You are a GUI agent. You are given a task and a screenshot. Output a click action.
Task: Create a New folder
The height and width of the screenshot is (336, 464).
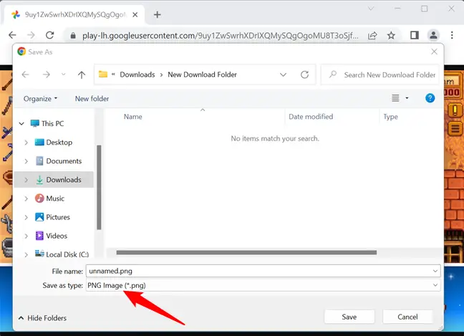tap(92, 99)
